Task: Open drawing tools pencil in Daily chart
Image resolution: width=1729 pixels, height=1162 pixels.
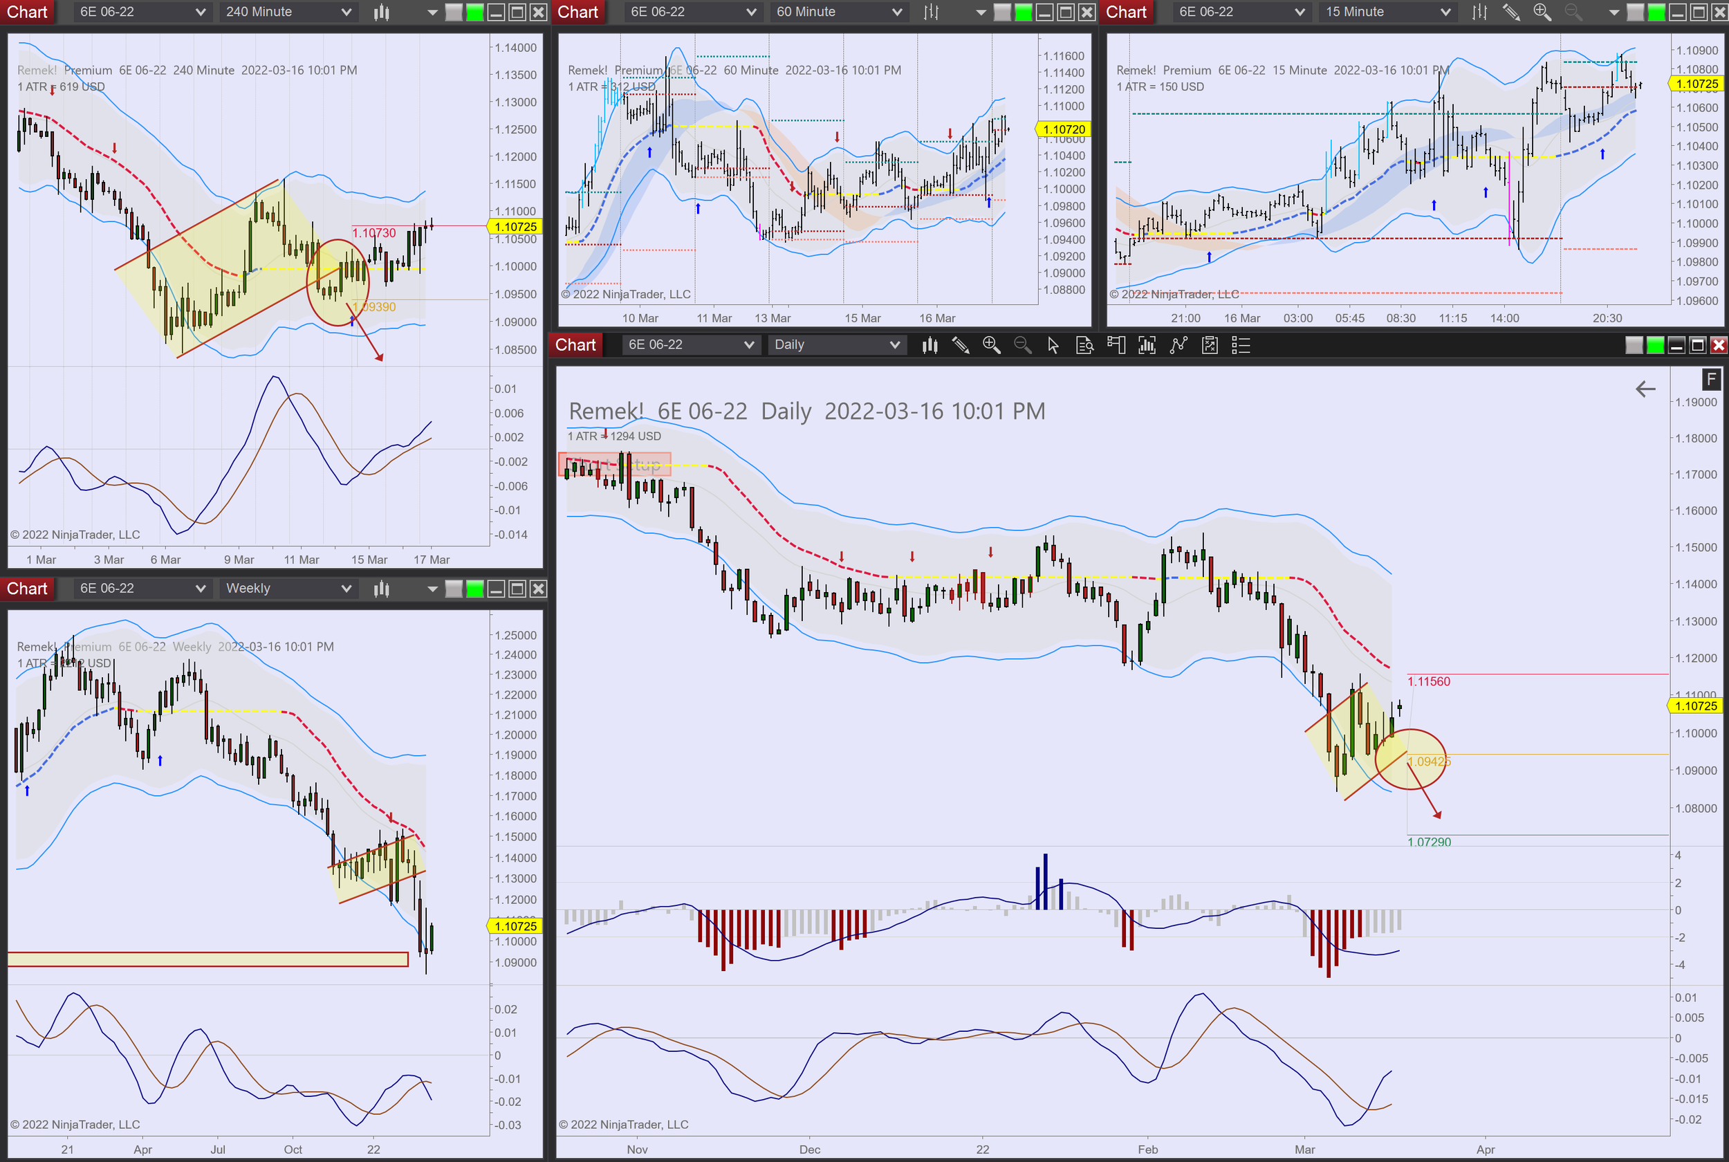Action: (x=961, y=344)
